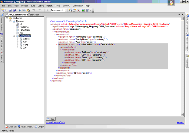Select the ZIP tree node
Screen dimensions: 189x133
(25, 48)
